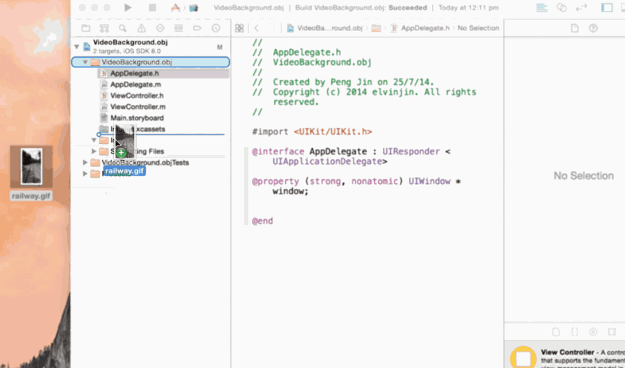Show the Issue navigator warning icon
625x368 pixels.
(141, 28)
